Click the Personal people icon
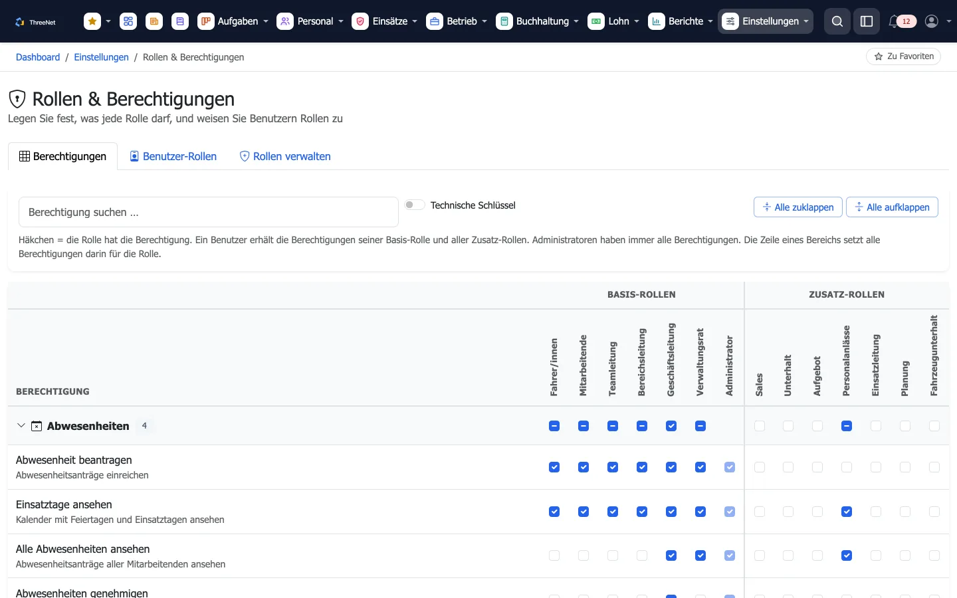The height and width of the screenshot is (598, 957). coord(285,21)
